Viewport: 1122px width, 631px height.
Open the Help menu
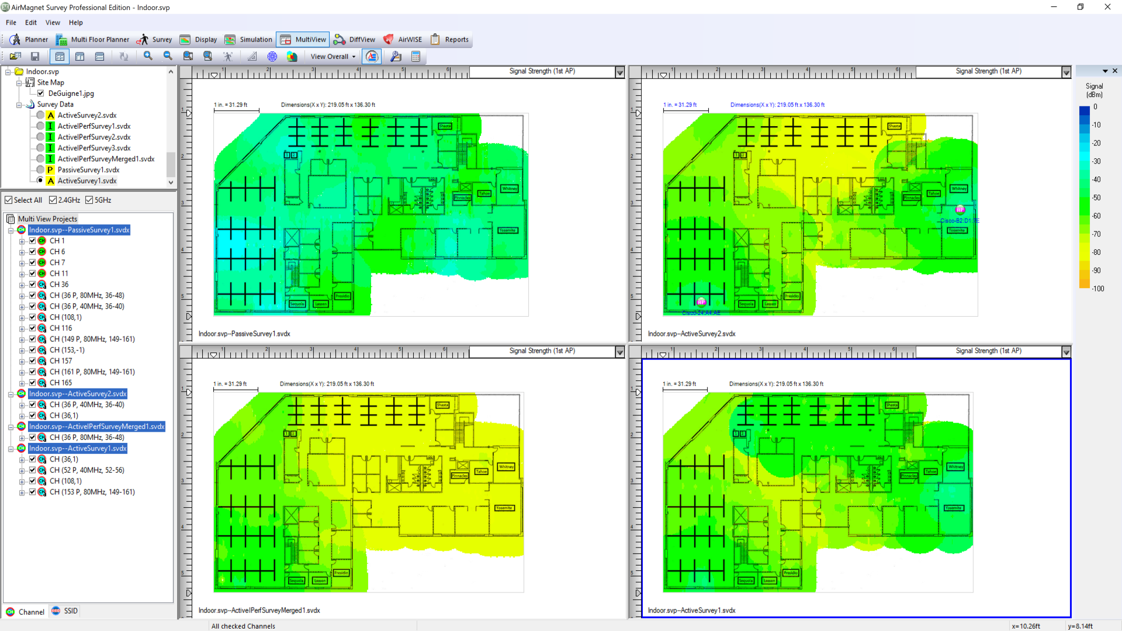point(76,23)
